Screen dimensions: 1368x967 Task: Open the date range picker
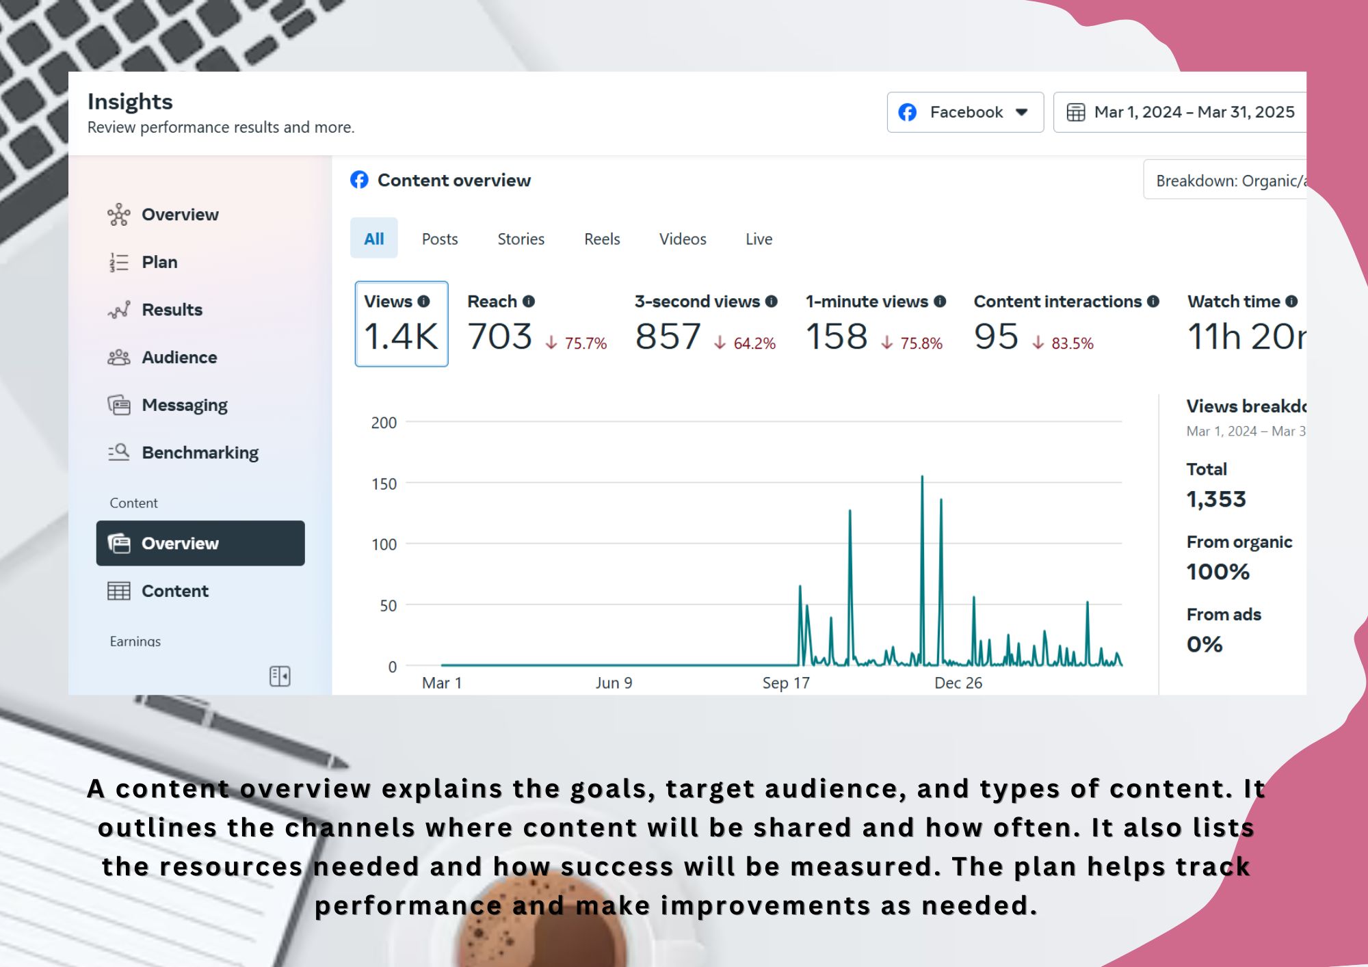pos(1180,112)
